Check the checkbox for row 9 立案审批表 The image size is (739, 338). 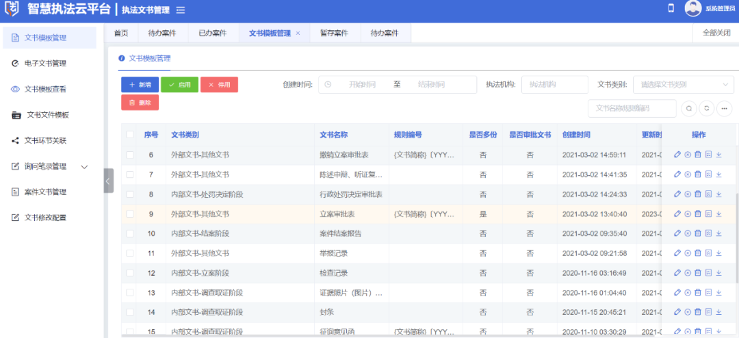pyautogui.click(x=130, y=214)
